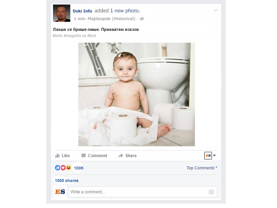This screenshot has width=277, height=208.
Task: View the 1500 shares list
Action: [66, 181]
